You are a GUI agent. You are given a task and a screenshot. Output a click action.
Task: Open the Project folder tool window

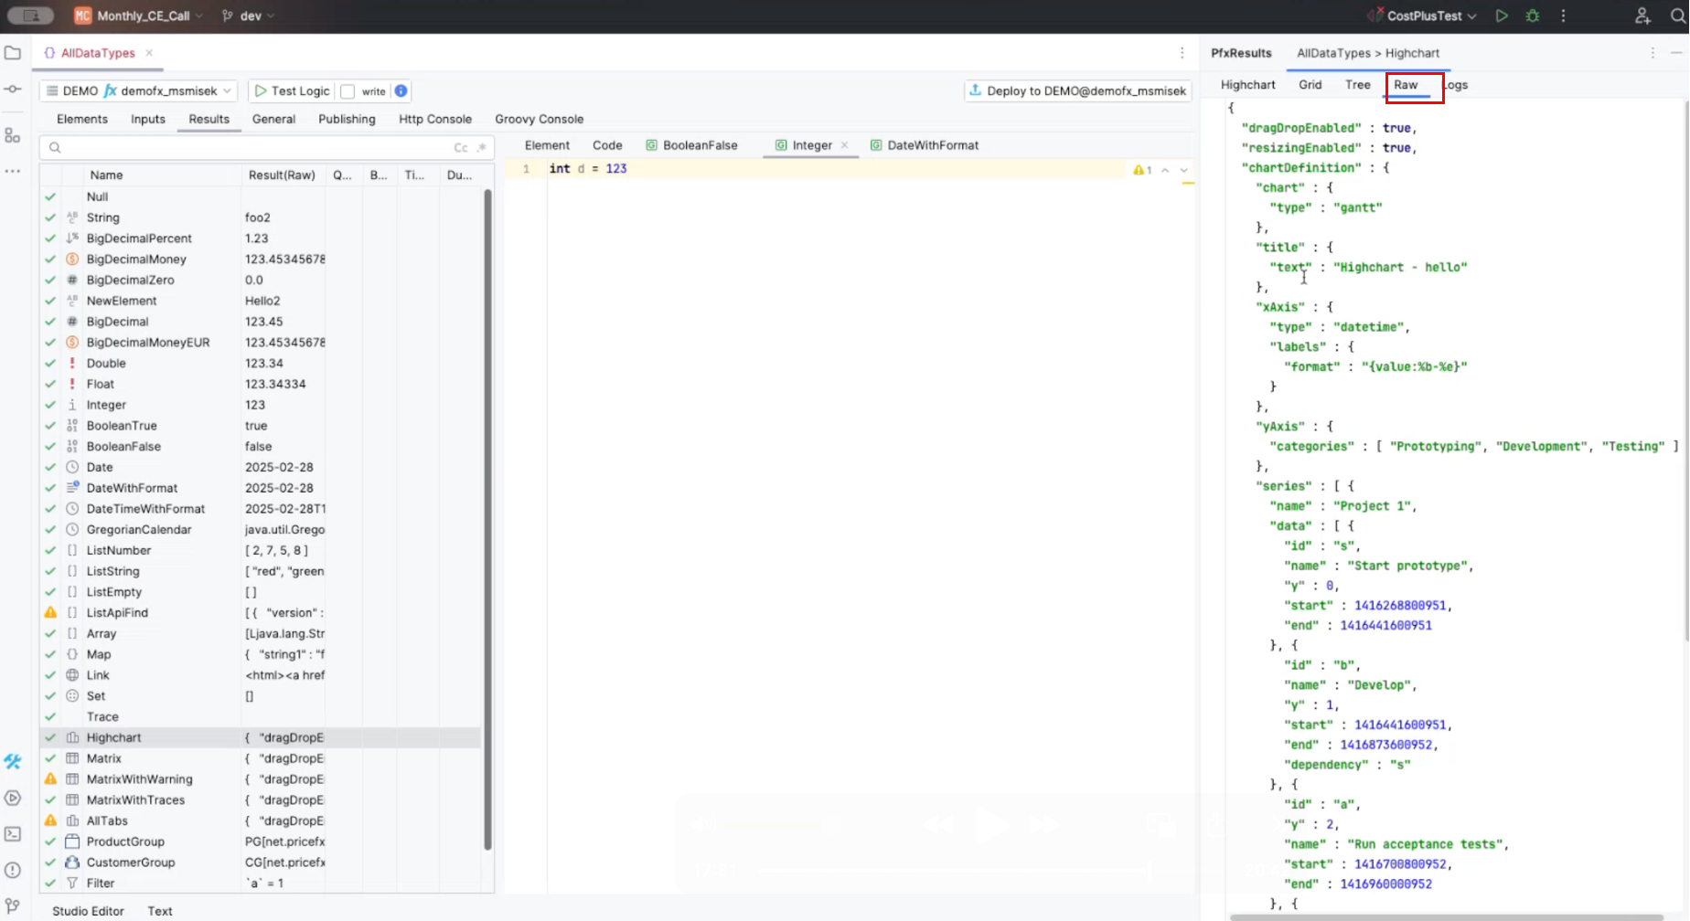(13, 53)
